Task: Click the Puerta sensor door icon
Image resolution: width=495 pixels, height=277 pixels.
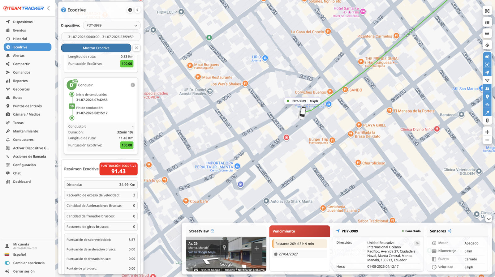Action: (x=434, y=259)
